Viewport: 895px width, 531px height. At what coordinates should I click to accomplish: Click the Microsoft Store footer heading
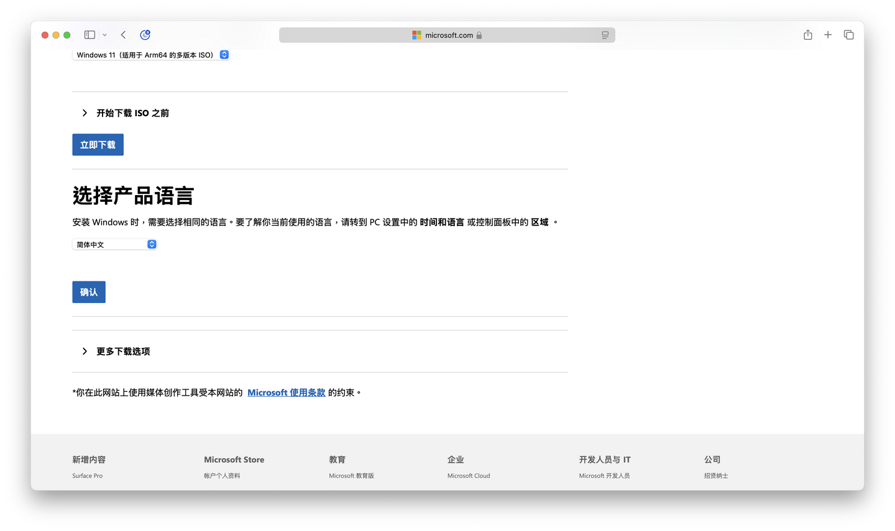(234, 460)
